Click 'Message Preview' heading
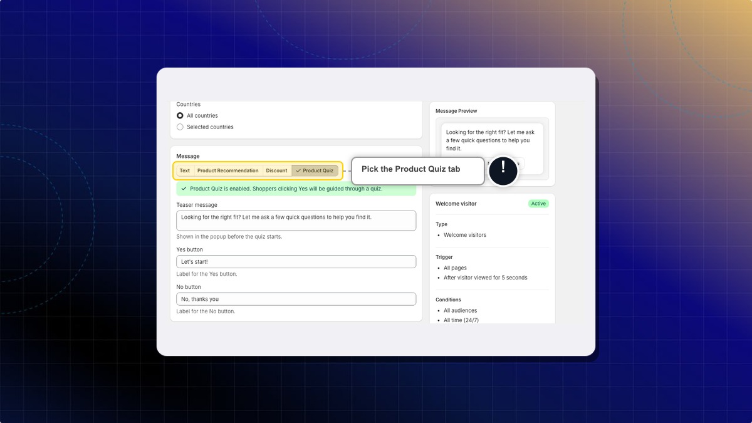This screenshot has width=752, height=423. (x=456, y=111)
